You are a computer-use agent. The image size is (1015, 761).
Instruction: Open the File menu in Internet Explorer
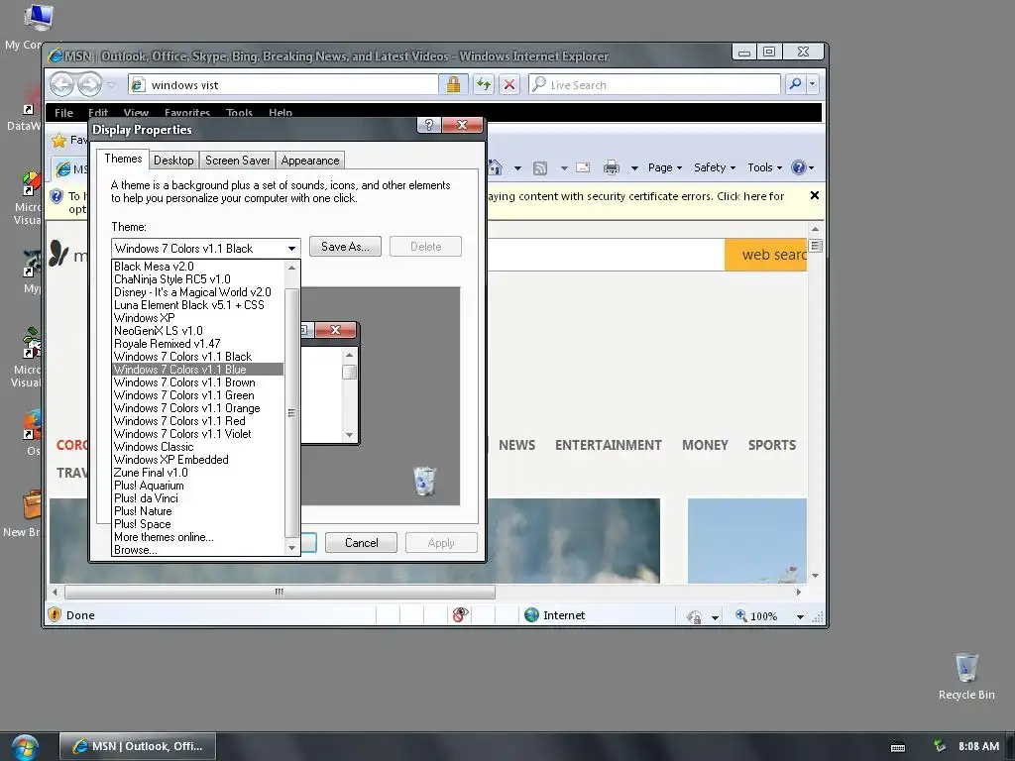63,113
